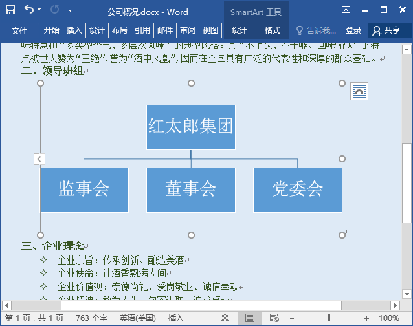Click the zoom out minus icon
This screenshot has width=413, height=326.
(x=291, y=318)
